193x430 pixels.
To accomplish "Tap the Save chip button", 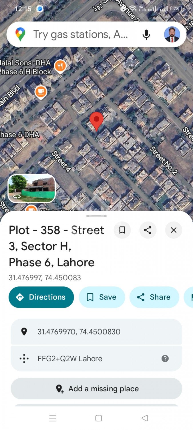I will coord(102,297).
